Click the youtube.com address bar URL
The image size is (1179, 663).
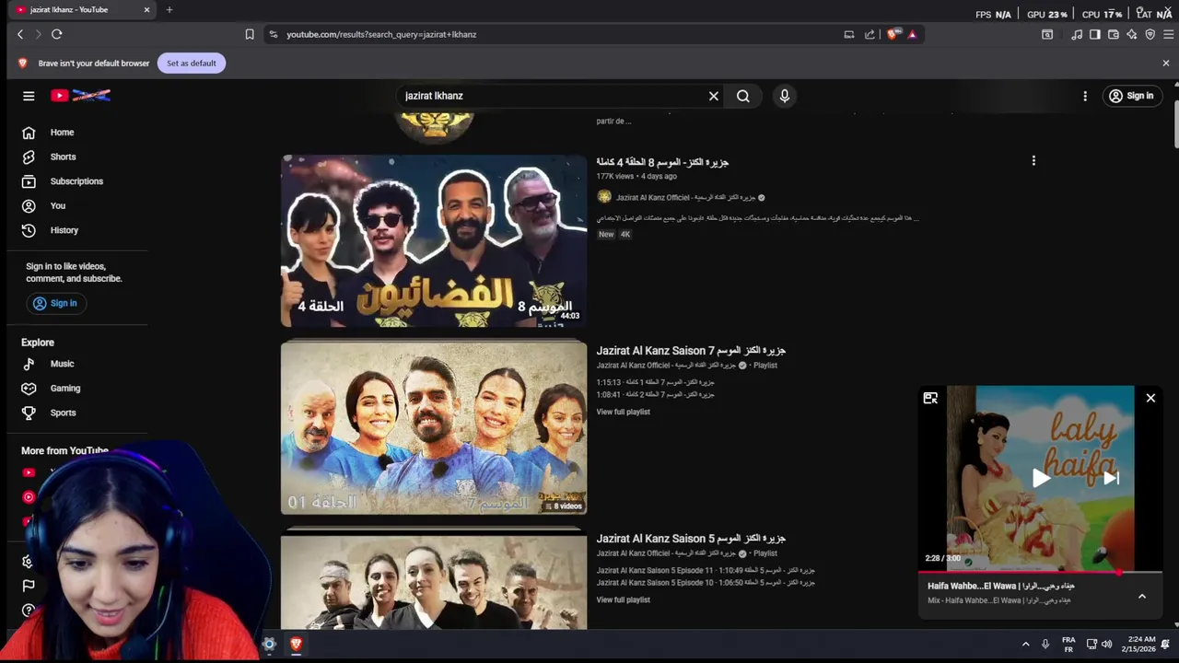pyautogui.click(x=381, y=34)
